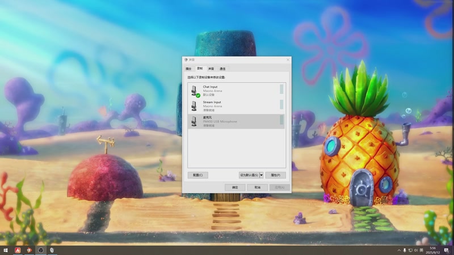Open the 声音 (Sounds) tab

tap(211, 69)
